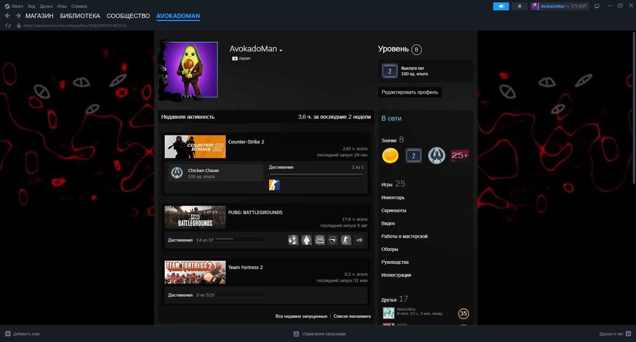Open the Друзья menu
The height and width of the screenshot is (342, 636).
point(46,6)
